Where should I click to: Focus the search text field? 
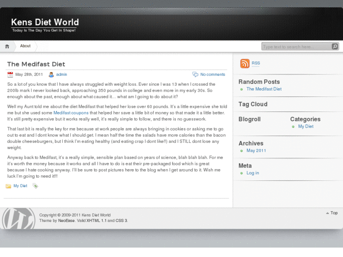297,47
